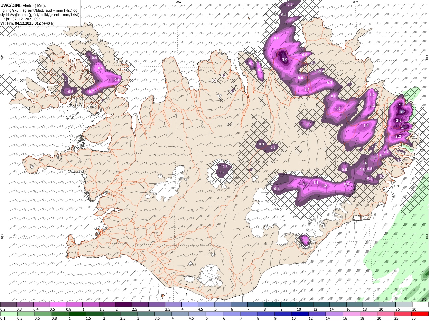Click the 20W longitude label
Screen dimensions: 429x321
point(178,2)
